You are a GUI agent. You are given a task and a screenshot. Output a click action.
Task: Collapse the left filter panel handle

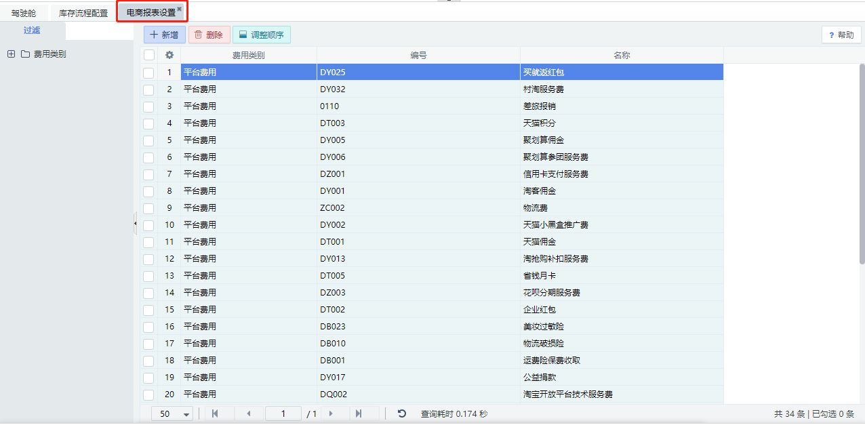pos(135,223)
